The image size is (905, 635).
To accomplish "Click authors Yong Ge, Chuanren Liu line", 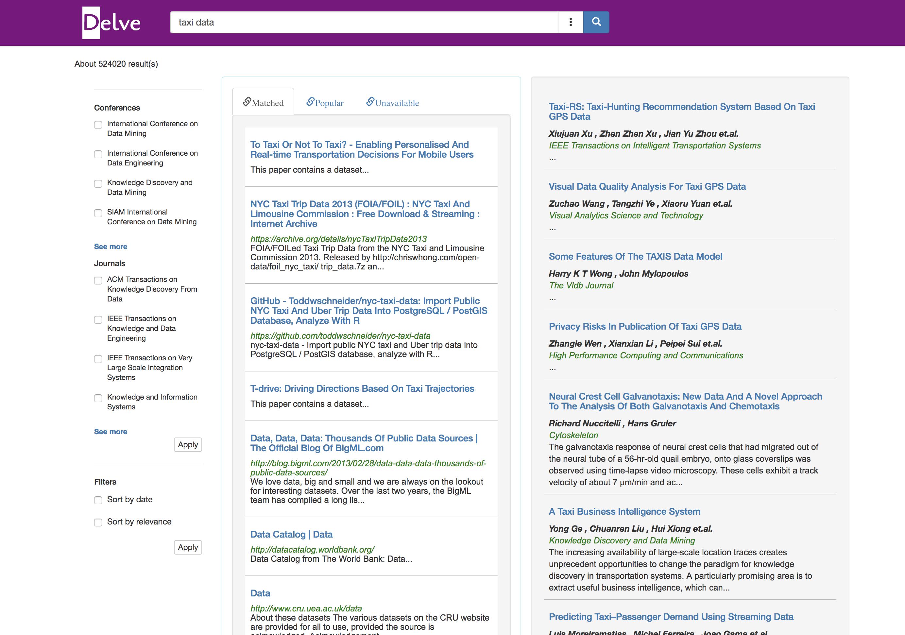I will (x=630, y=529).
